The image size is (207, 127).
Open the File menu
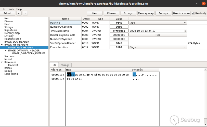[x=3, y=9]
